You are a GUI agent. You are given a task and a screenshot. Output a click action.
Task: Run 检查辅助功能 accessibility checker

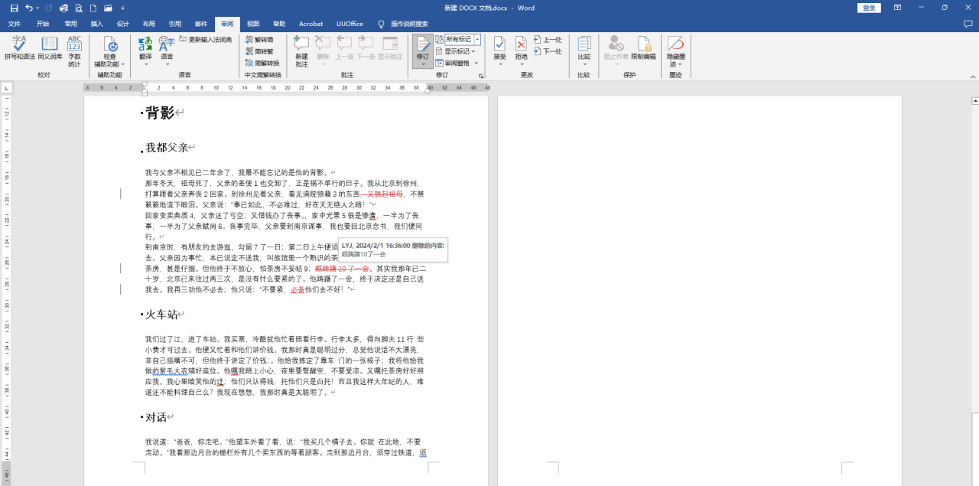click(x=110, y=51)
